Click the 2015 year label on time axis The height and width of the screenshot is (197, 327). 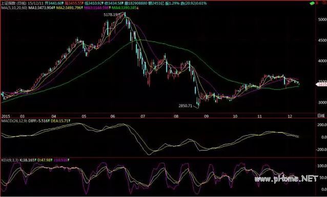(x=6, y=116)
